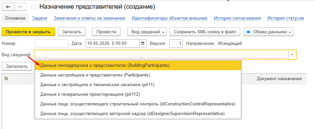Click into the Номер input field

click(52, 43)
